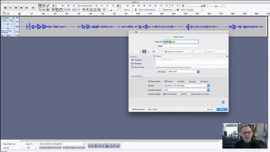Click the Tags input field

click(x=181, y=46)
